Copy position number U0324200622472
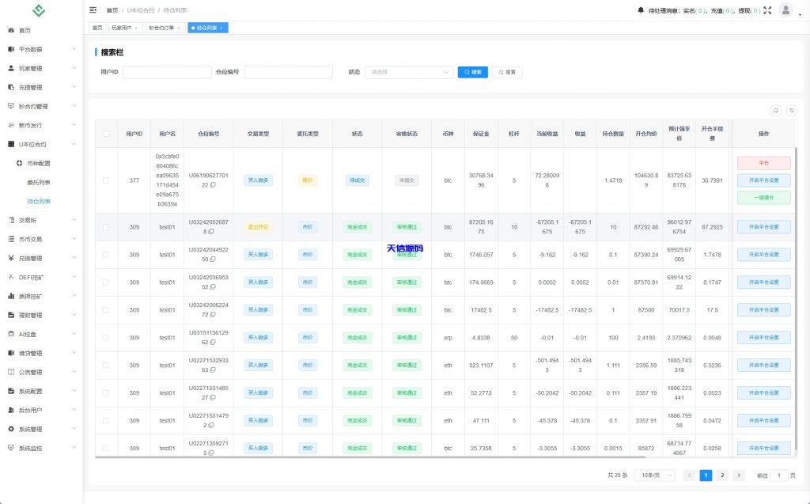This screenshot has width=810, height=504. click(x=213, y=315)
